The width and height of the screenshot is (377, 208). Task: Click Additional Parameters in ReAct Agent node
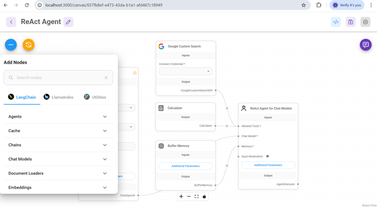click(268, 165)
